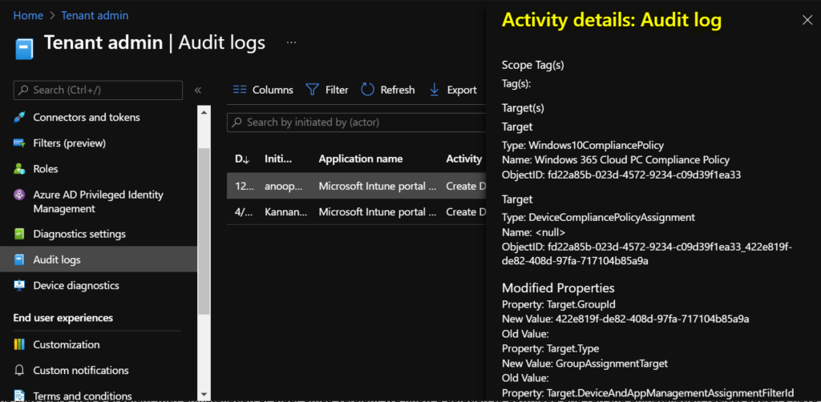The width and height of the screenshot is (821, 402).
Task: Select the log row initiated by Kannan
Action: [357, 211]
